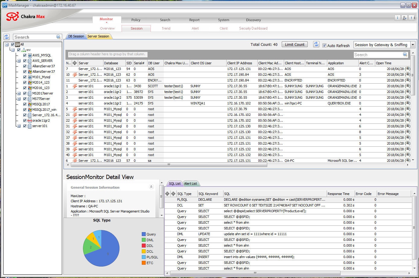Click the Oracle icon next to oracle11gr2
The height and width of the screenshot is (278, 419).
coord(30,120)
